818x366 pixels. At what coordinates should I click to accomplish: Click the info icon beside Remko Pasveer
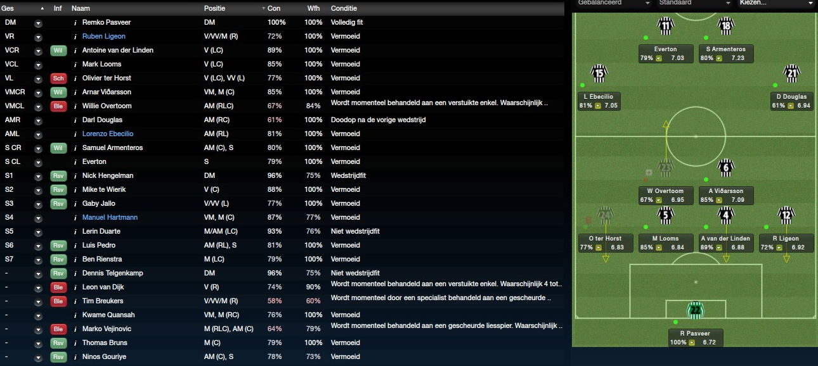pyautogui.click(x=75, y=23)
